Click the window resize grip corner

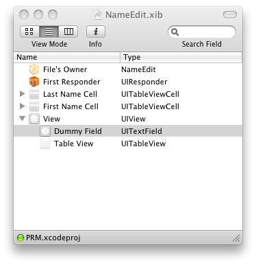tap(237, 238)
